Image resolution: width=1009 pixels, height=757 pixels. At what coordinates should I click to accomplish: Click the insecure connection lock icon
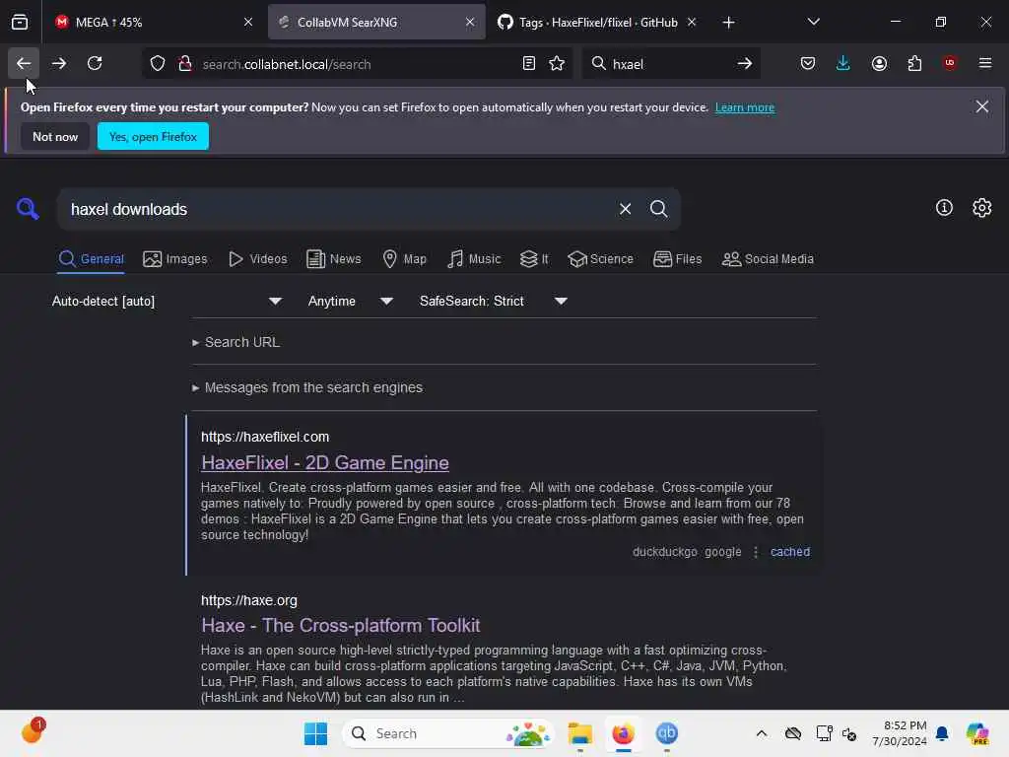[x=185, y=64]
